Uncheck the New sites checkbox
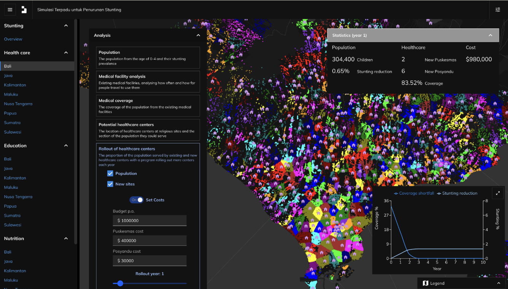Image resolution: width=508 pixels, height=289 pixels. click(x=110, y=184)
